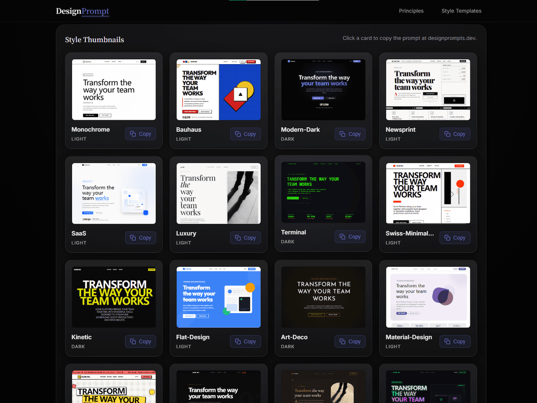Select the Monochrome thumbnail preview

point(114,90)
